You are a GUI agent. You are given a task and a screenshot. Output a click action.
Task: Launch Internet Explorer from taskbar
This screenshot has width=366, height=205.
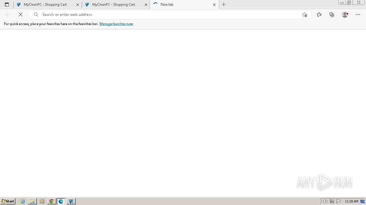pyautogui.click(x=23, y=201)
